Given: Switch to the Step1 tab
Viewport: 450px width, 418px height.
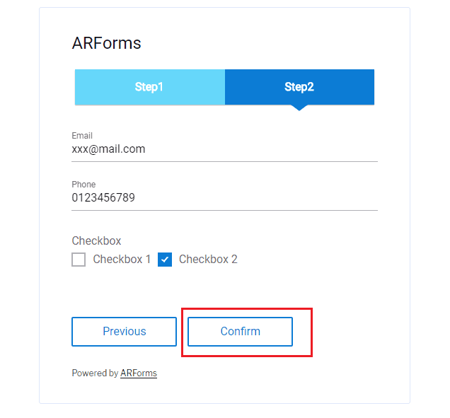Looking at the screenshot, I should click(x=149, y=87).
